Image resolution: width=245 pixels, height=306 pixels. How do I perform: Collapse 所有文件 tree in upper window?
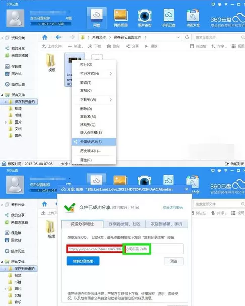click(x=2, y=95)
